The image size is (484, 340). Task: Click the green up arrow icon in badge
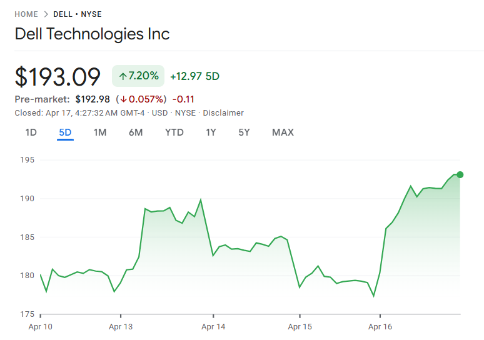[123, 76]
